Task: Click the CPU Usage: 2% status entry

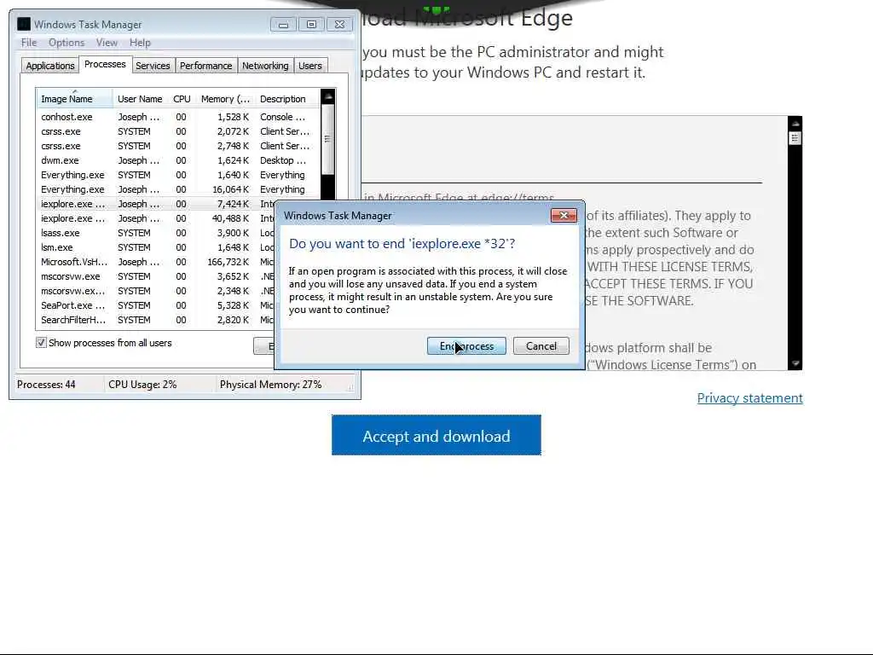Action: tap(142, 385)
